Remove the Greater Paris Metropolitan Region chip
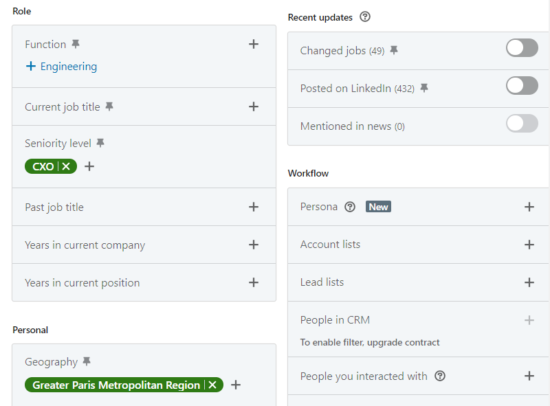 [212, 385]
